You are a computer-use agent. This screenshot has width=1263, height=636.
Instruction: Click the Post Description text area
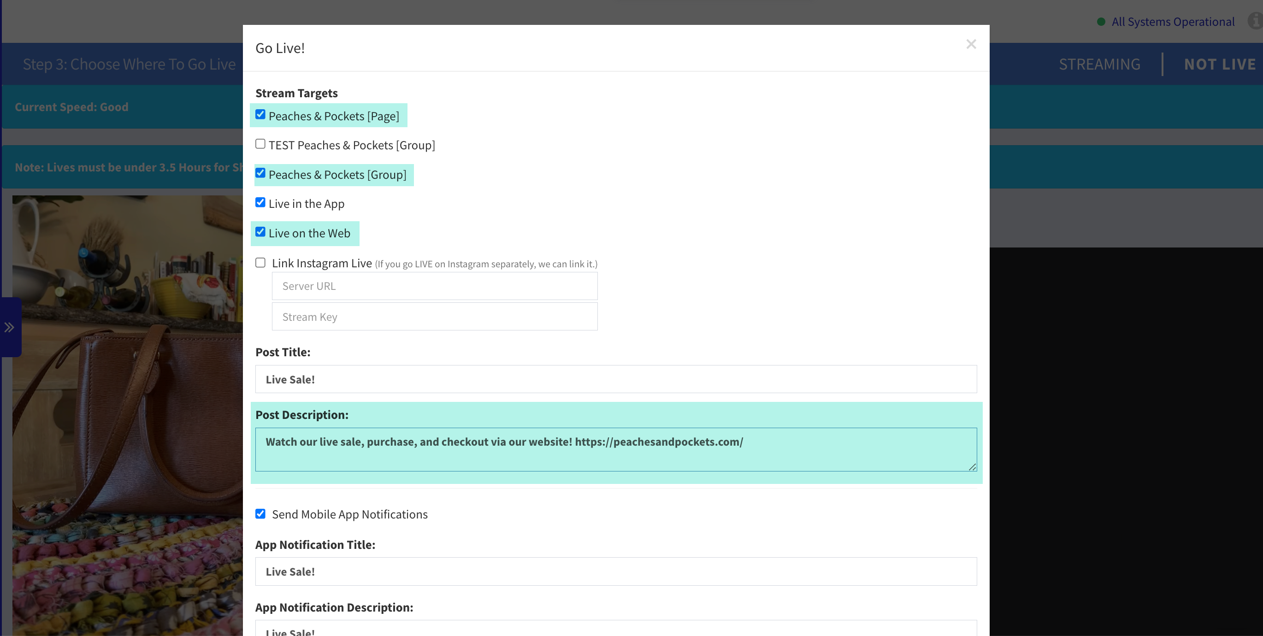tap(616, 450)
